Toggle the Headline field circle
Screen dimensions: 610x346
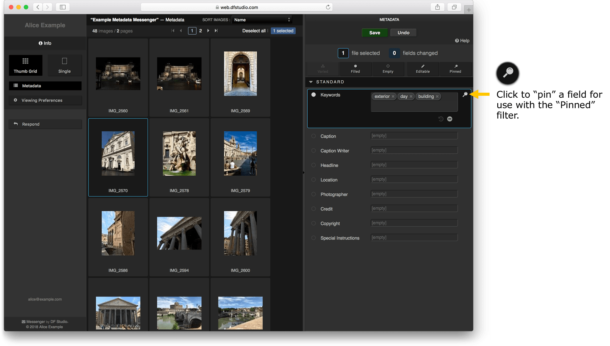[x=313, y=165]
